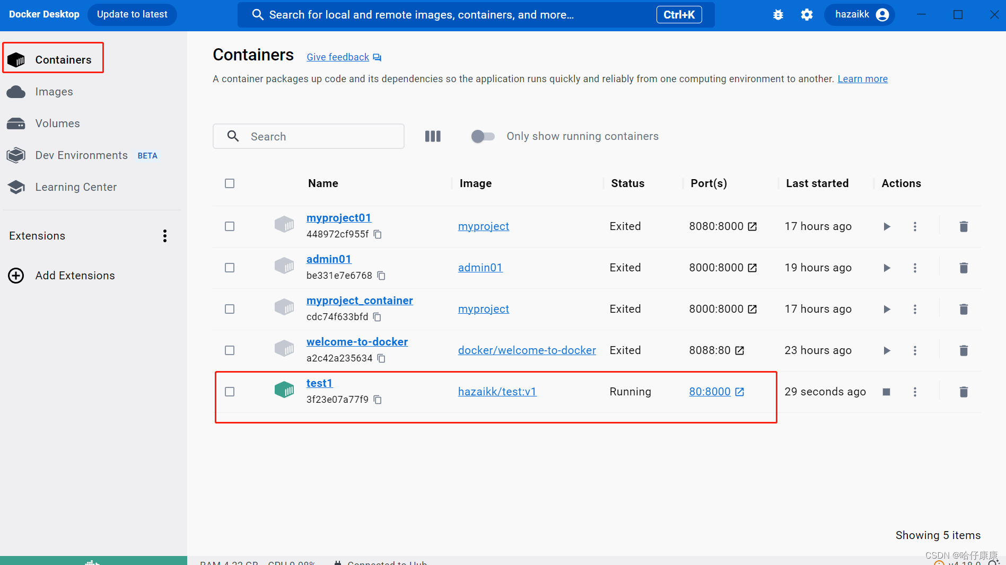Delete the test1 container
The width and height of the screenshot is (1006, 565).
pyautogui.click(x=964, y=392)
